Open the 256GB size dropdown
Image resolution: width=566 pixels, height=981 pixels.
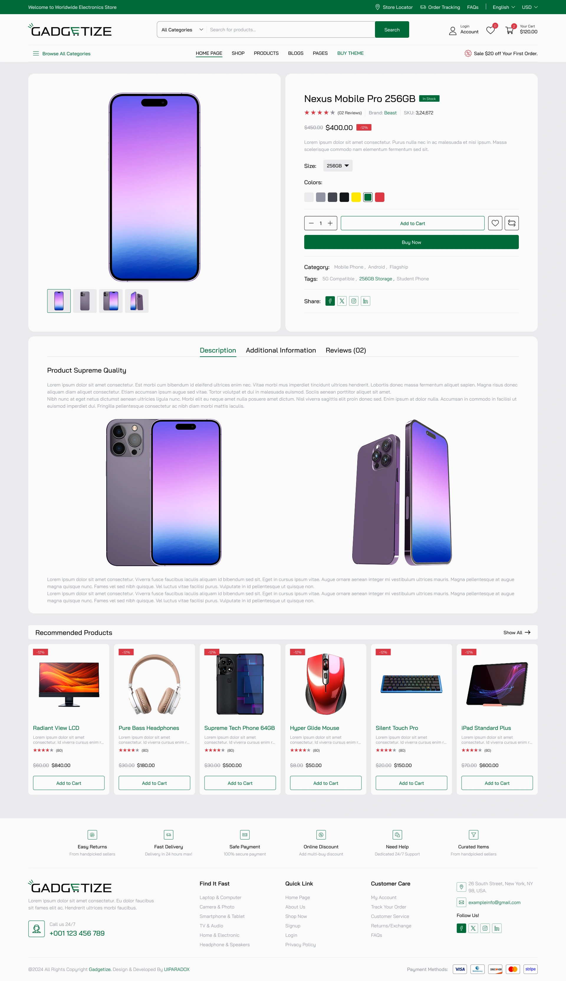(x=338, y=166)
